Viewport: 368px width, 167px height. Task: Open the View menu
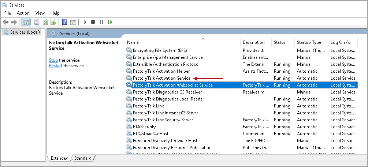pos(40,13)
